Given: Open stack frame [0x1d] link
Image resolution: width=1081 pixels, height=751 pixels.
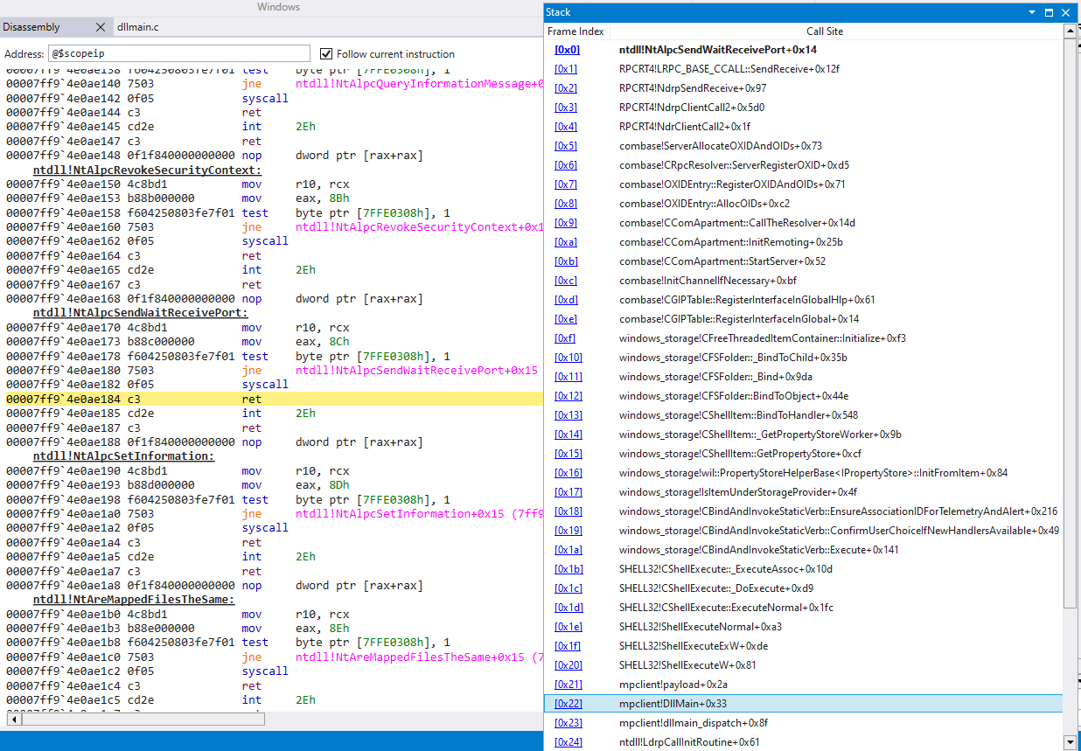Looking at the screenshot, I should pos(568,608).
